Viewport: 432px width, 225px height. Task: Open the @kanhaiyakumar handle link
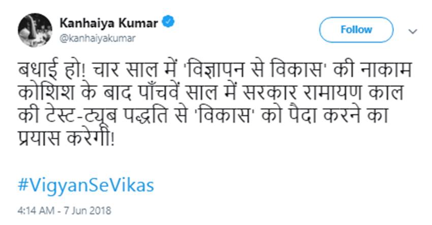point(98,38)
